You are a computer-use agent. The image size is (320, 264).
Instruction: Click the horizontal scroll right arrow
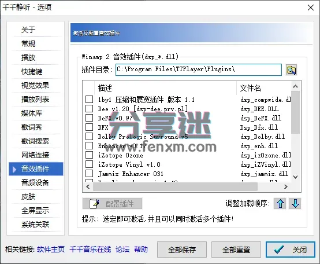(x=286, y=186)
